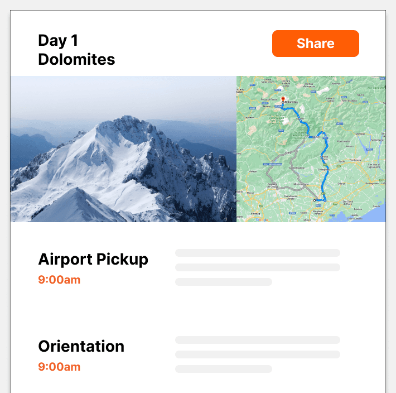Click the Conegliano label on the map
This screenshot has height=393, width=396.
click(x=323, y=169)
